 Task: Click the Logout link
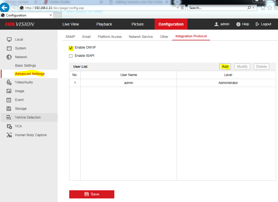pyautogui.click(x=263, y=24)
